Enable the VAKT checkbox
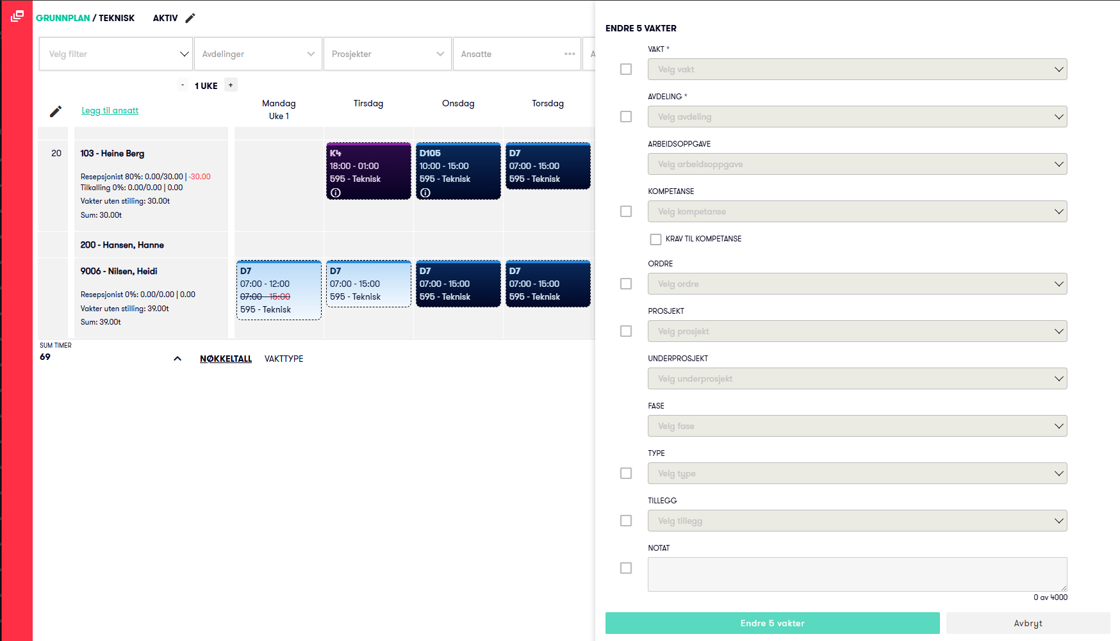Screen dimensions: 1120x641 (x=626, y=69)
